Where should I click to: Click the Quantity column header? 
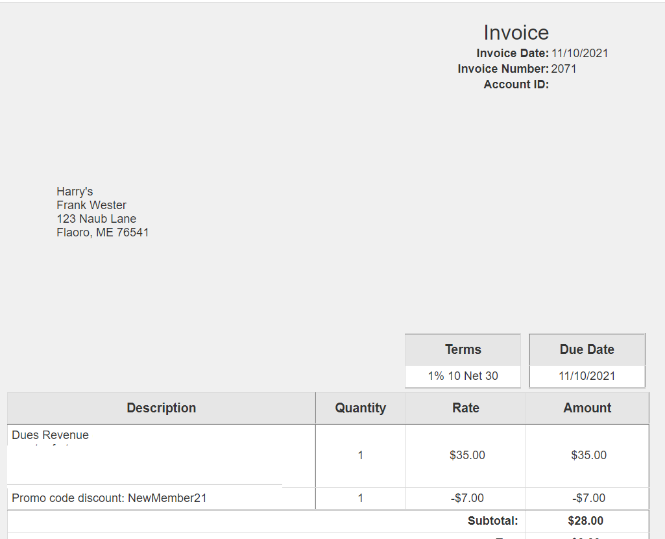(360, 408)
